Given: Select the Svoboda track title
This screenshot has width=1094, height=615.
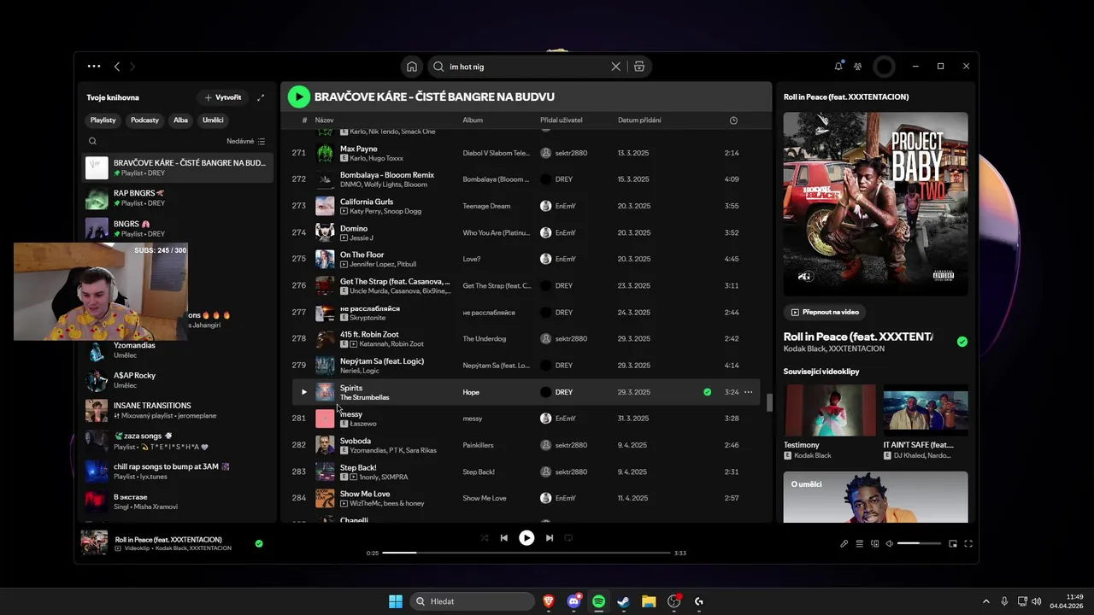Looking at the screenshot, I should coord(356,441).
